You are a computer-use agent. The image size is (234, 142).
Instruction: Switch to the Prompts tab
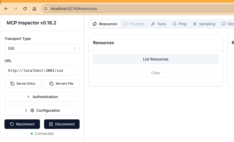134,24
